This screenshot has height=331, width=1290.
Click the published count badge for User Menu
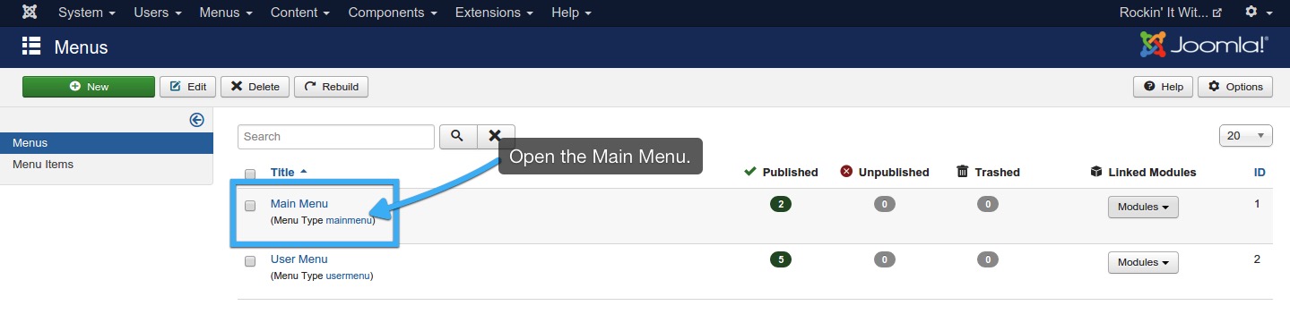[x=781, y=259]
